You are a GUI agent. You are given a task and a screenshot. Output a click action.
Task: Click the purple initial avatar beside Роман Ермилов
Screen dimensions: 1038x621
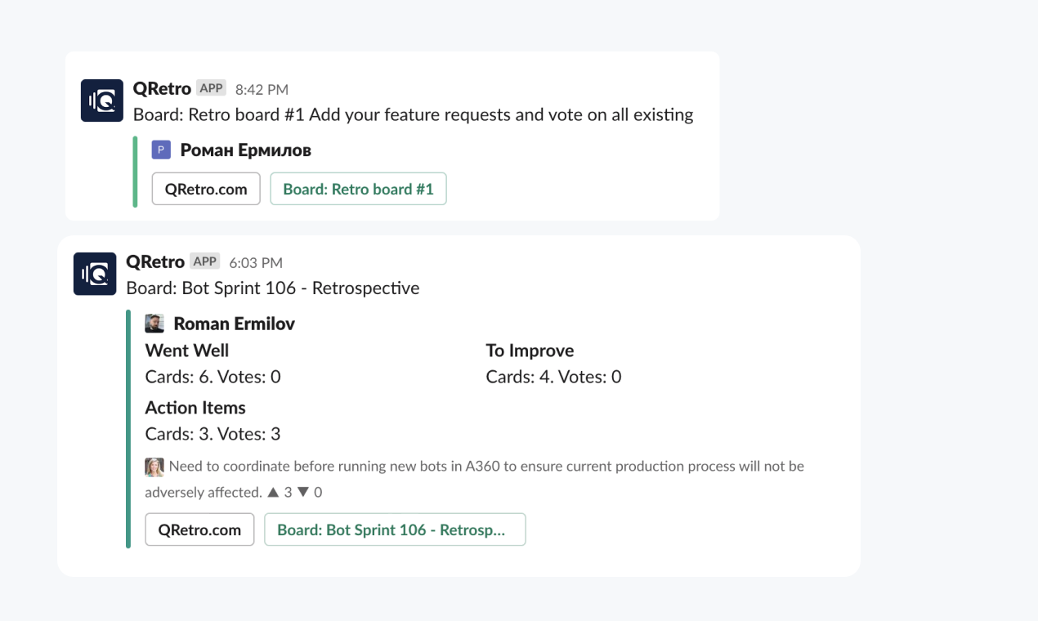coord(161,150)
